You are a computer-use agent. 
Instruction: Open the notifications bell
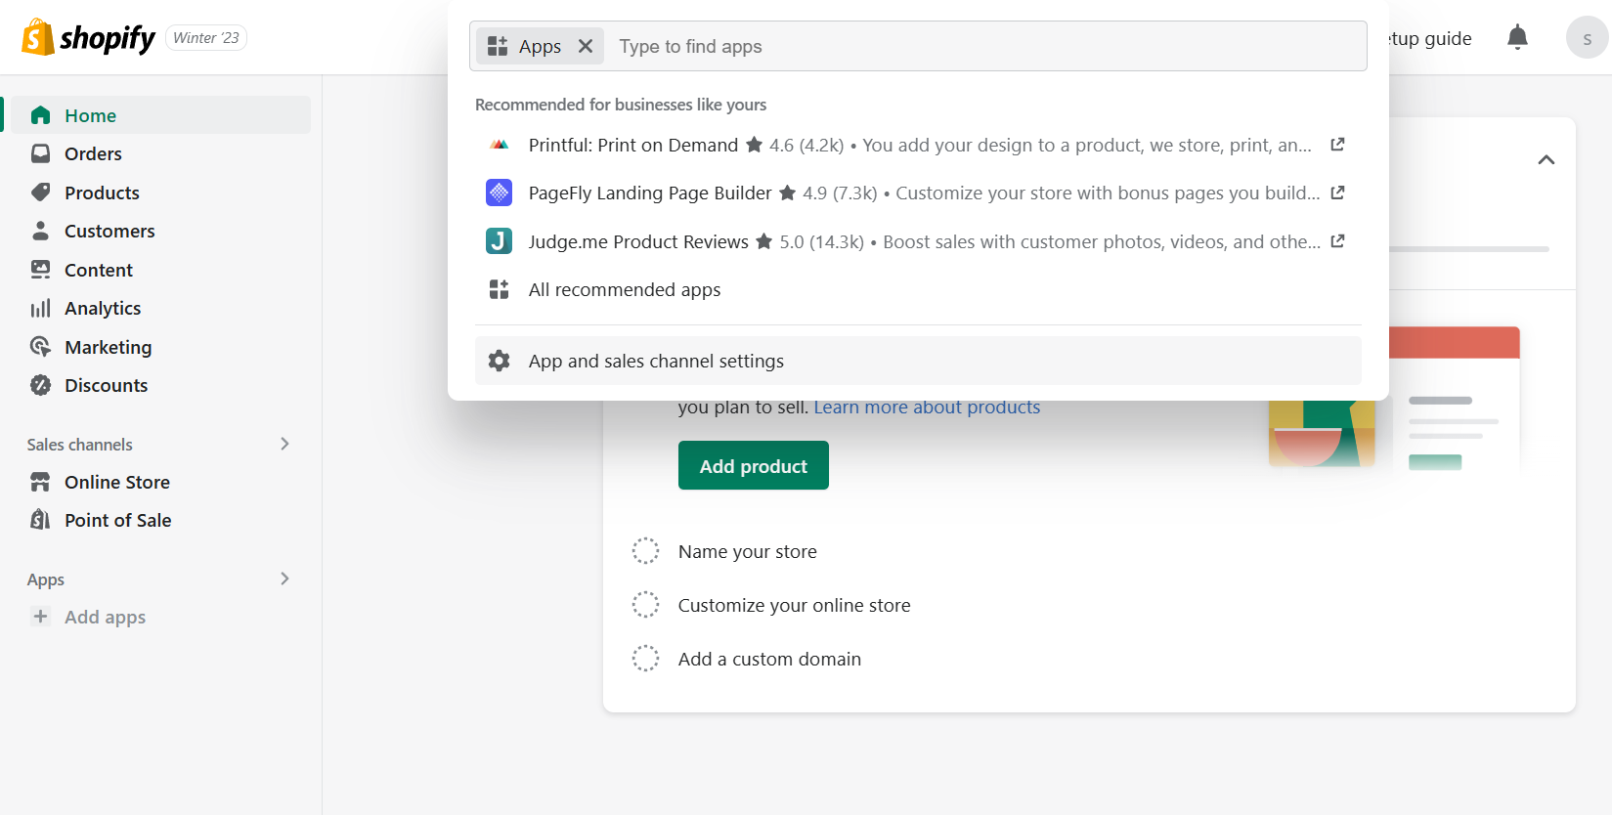(1517, 38)
